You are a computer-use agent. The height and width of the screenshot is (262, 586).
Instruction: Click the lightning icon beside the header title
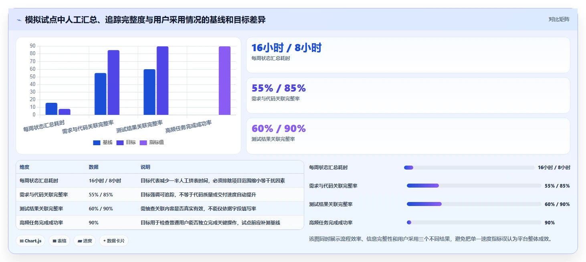19,20
